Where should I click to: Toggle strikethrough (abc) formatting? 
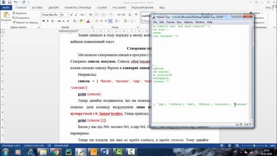(x=59, y=21)
